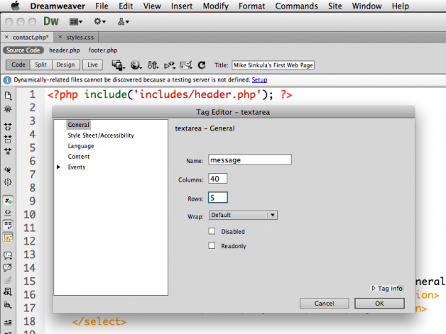Select Language category
The image size is (446, 334).
tap(81, 146)
